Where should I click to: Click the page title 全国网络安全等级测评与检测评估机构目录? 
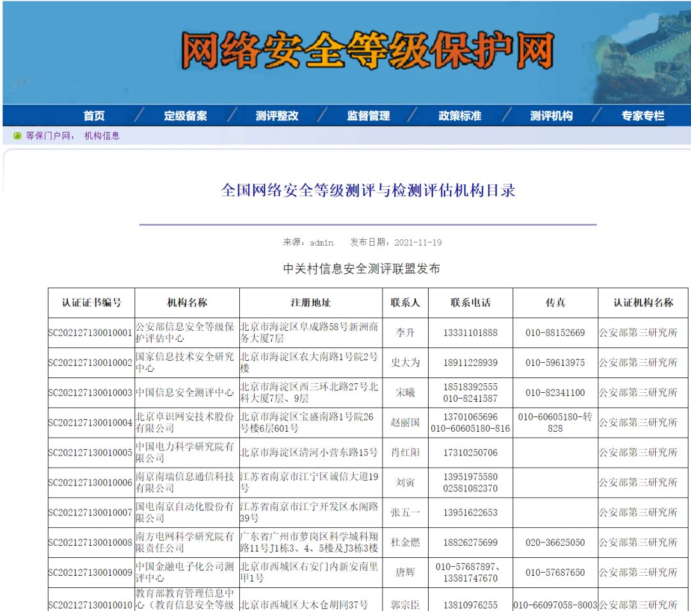pos(368,190)
